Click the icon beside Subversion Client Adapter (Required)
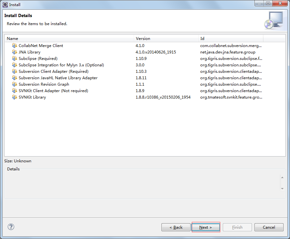The width and height of the screenshot is (290, 239). (15, 72)
